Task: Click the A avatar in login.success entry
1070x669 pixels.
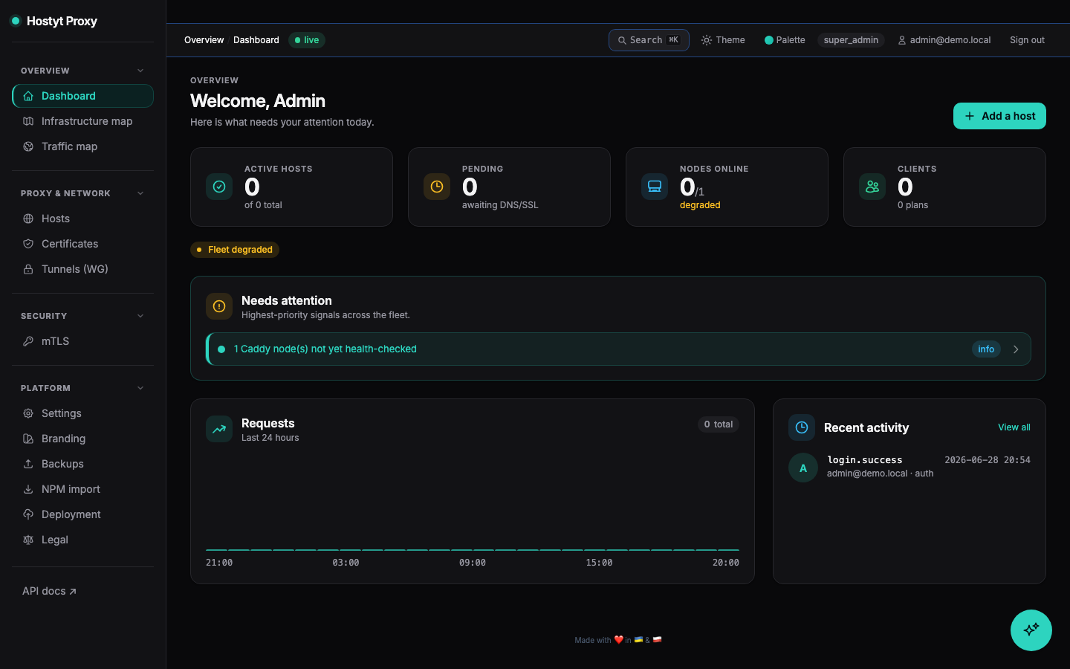Action: (x=803, y=468)
